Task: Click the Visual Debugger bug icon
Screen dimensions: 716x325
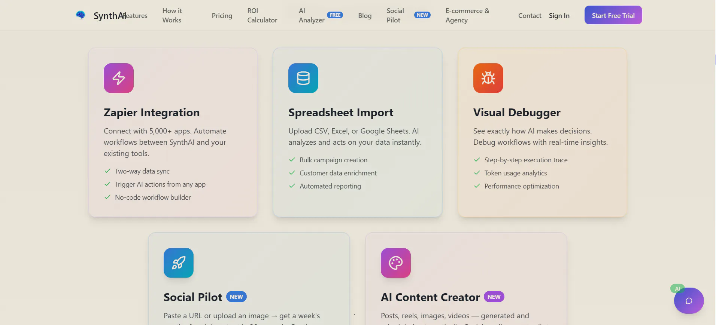Action: point(488,78)
